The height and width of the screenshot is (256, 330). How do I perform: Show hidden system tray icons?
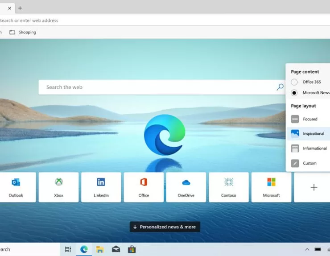tap(307, 249)
